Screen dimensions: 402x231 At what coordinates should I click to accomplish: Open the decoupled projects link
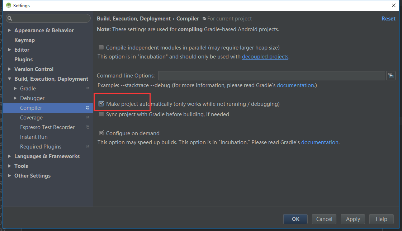pos(265,57)
